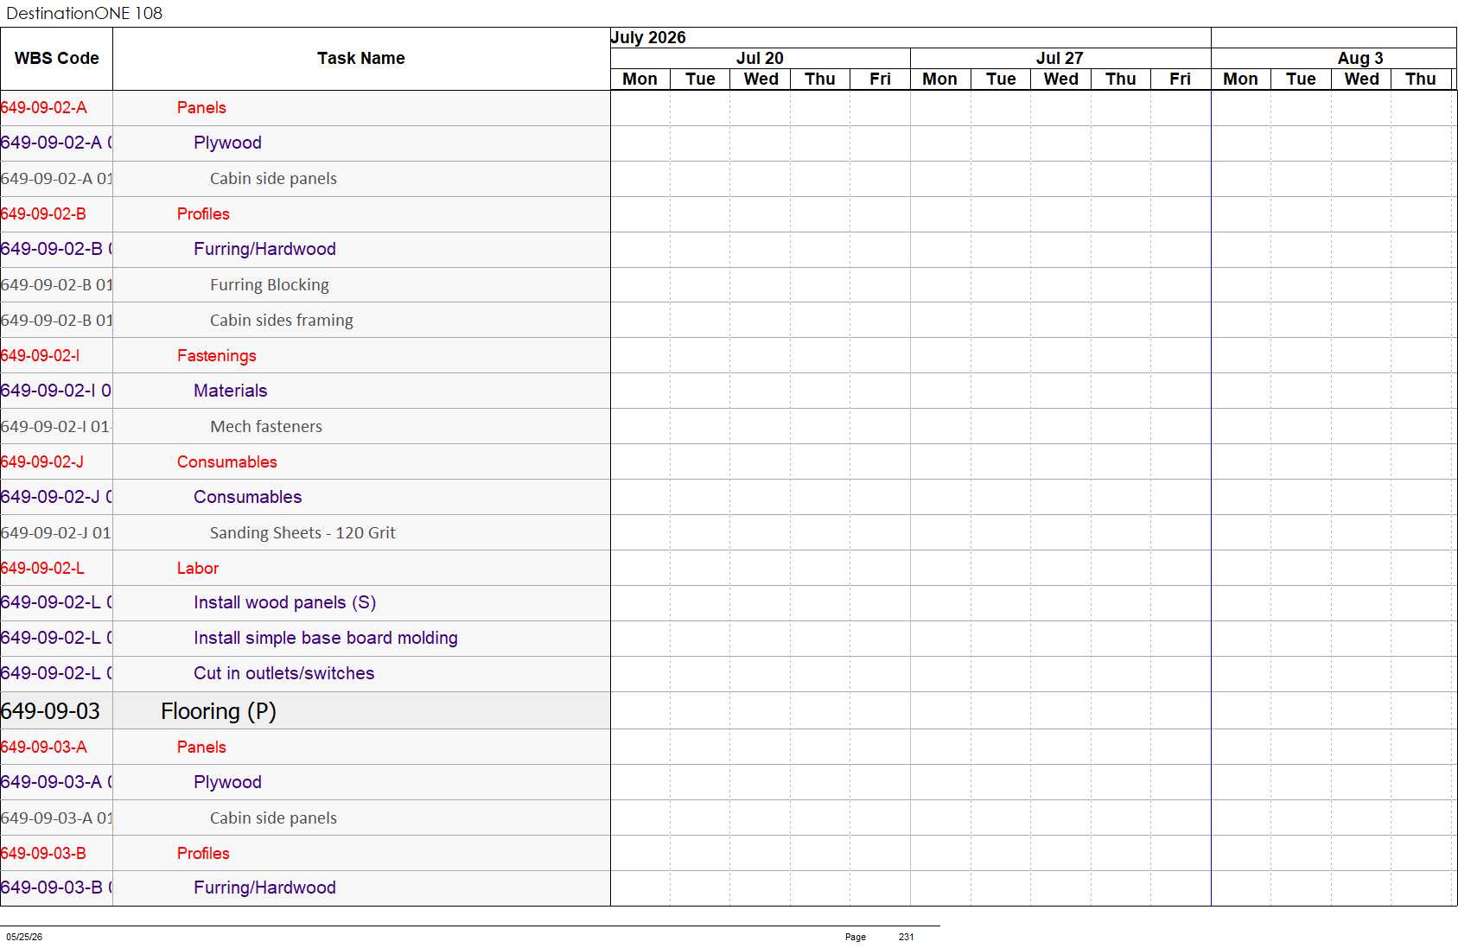The image size is (1458, 948).
Task: Select the Flooring (P) summary row
Action: 305,711
